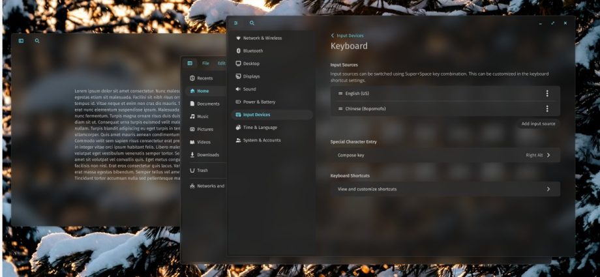This screenshot has width=600, height=277.
Task: Go to Displays settings
Action: pyautogui.click(x=272, y=76)
